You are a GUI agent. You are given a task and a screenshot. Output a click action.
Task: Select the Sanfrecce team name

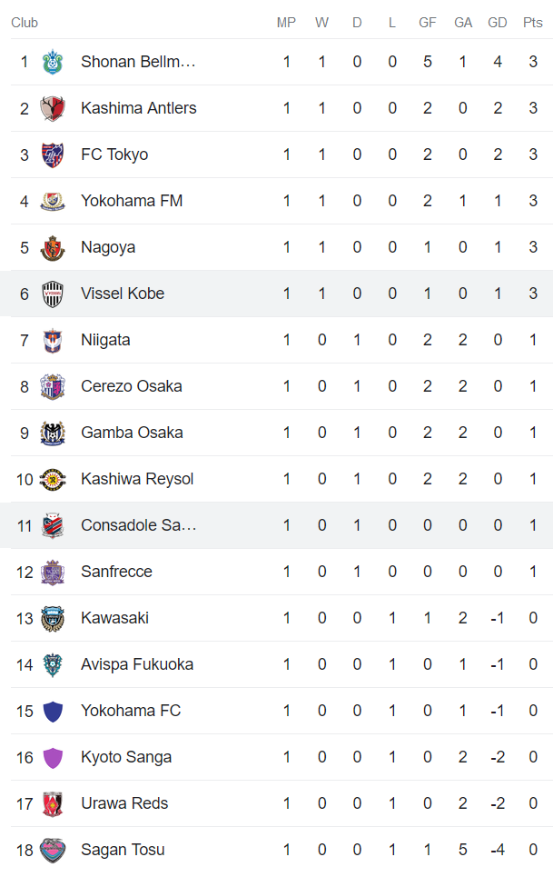click(116, 572)
